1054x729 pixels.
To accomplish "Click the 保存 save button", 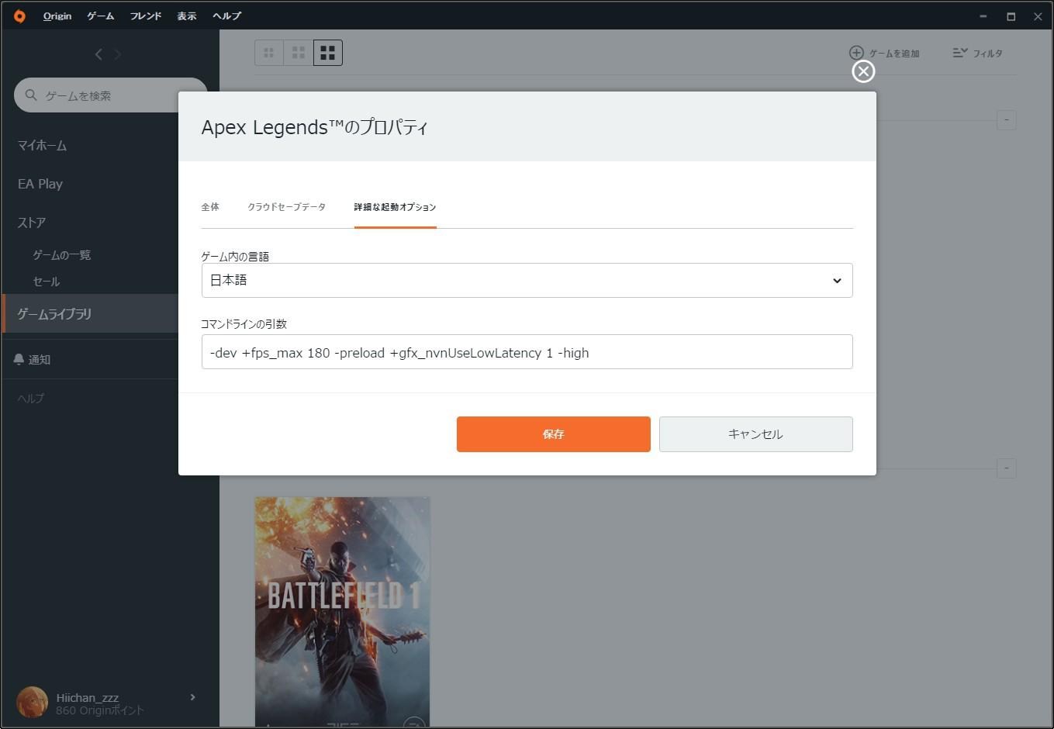I will pos(553,434).
